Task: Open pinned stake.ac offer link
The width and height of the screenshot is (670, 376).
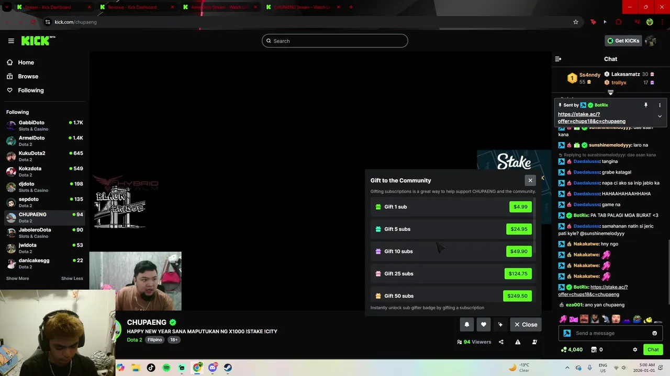Action: point(591,118)
